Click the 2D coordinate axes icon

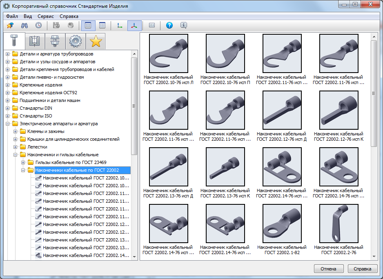click(x=120, y=25)
